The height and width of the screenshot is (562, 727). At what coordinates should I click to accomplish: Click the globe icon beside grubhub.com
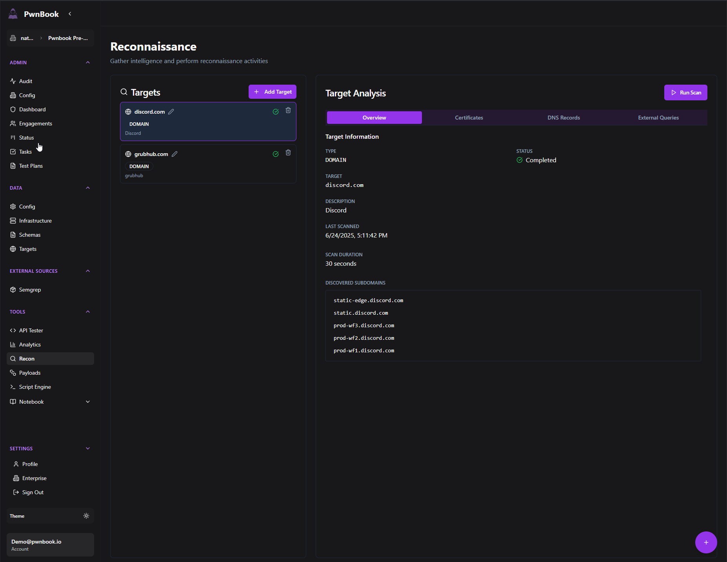(128, 154)
